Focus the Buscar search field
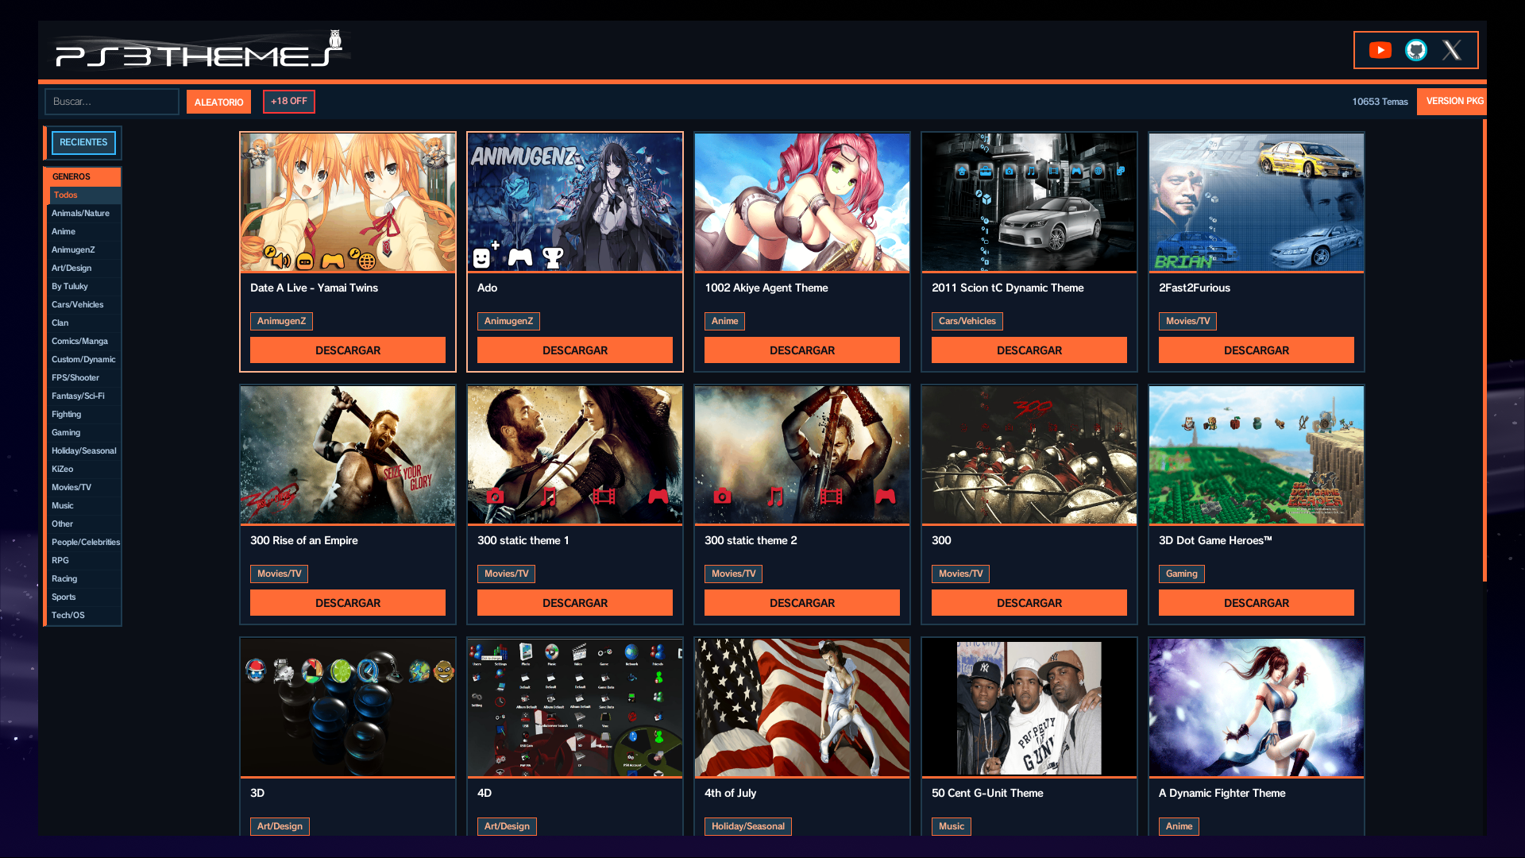Screen dimensions: 1525x858 pyautogui.click(x=112, y=102)
